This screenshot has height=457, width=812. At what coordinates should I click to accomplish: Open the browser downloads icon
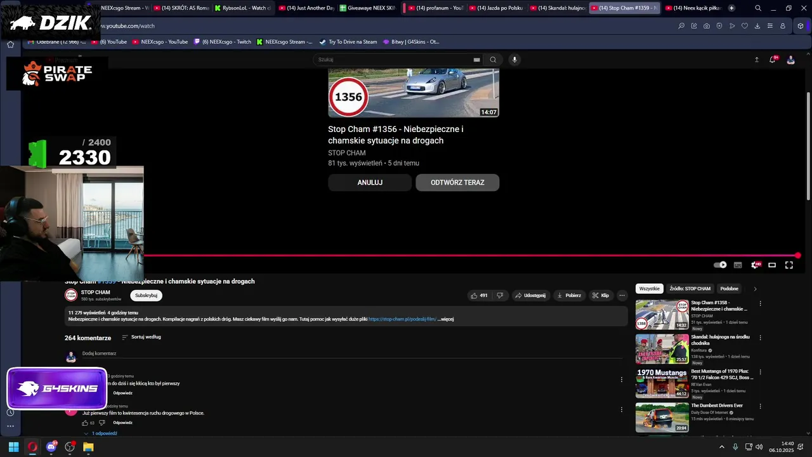coord(757,26)
